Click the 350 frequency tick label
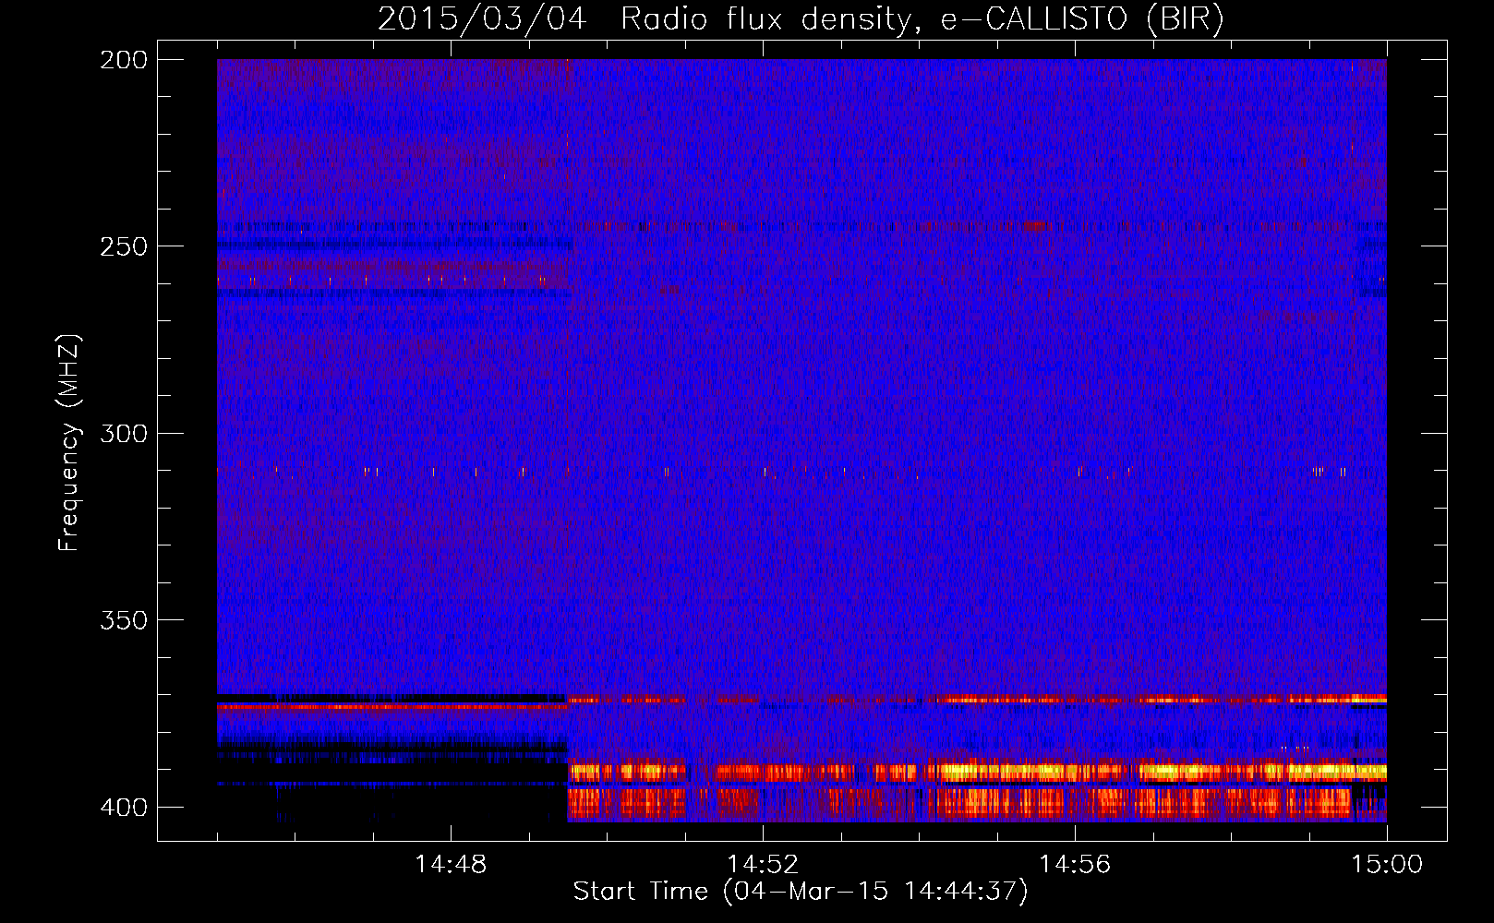Screen dimensions: 1494x923 click(123, 619)
